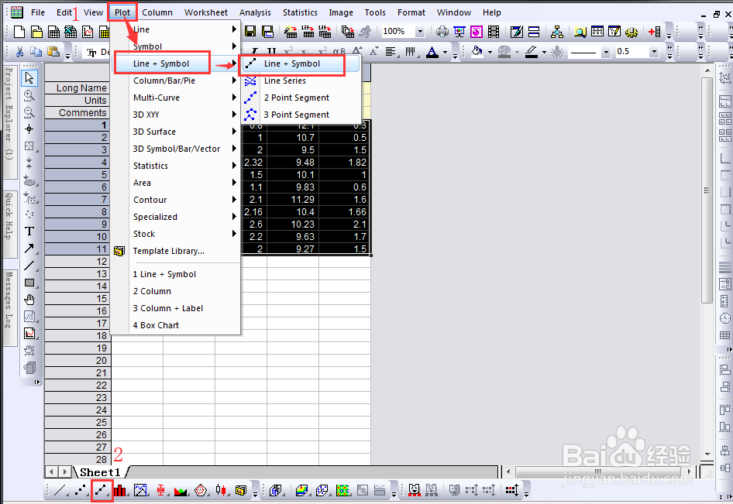Select the Screen Reader crosshair tool
Image resolution: width=733 pixels, height=504 pixels.
[x=29, y=129]
